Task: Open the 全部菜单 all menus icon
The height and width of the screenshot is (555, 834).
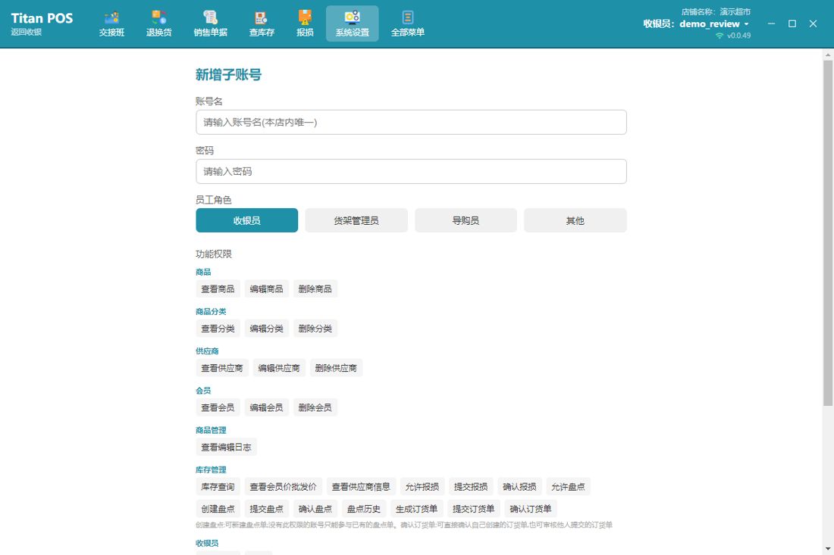Action: pyautogui.click(x=407, y=24)
